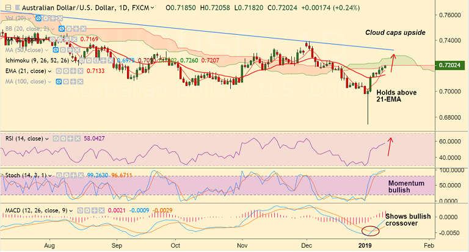The height and width of the screenshot is (252, 469).
Task: Open EMA (21, close) settings gear
Action: coord(66,71)
